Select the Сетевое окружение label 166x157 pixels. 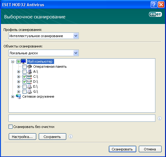click(38, 96)
